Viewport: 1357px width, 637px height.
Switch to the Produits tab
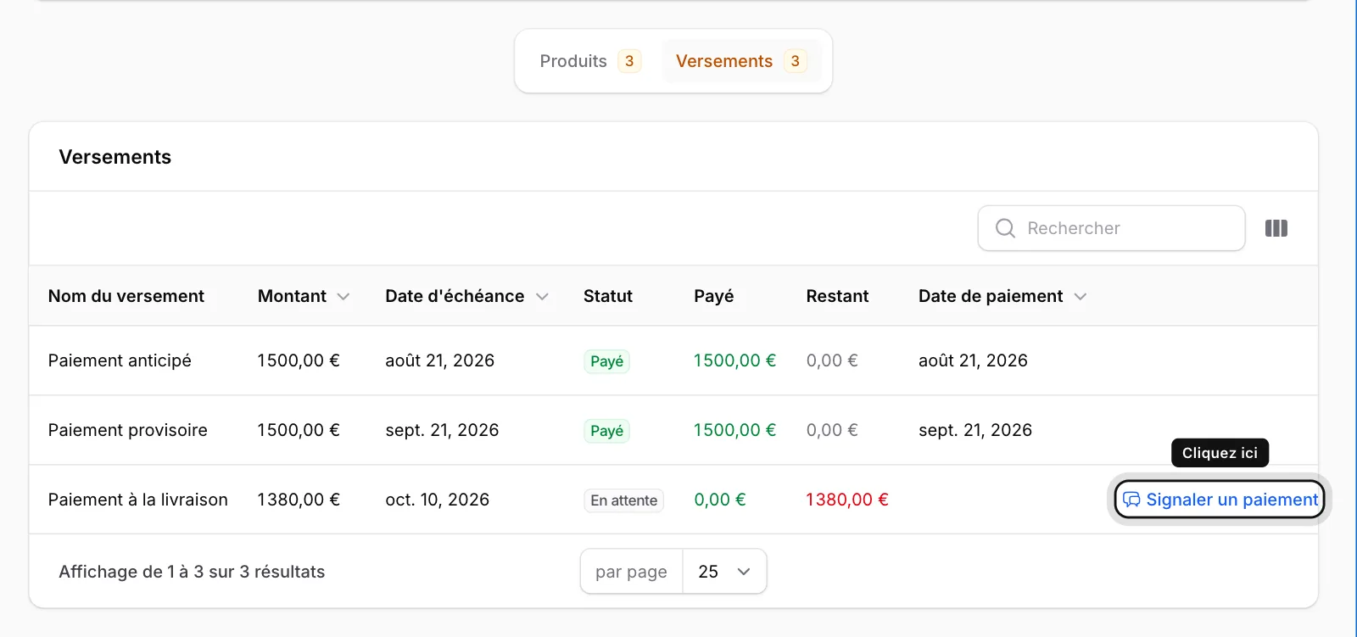point(589,61)
